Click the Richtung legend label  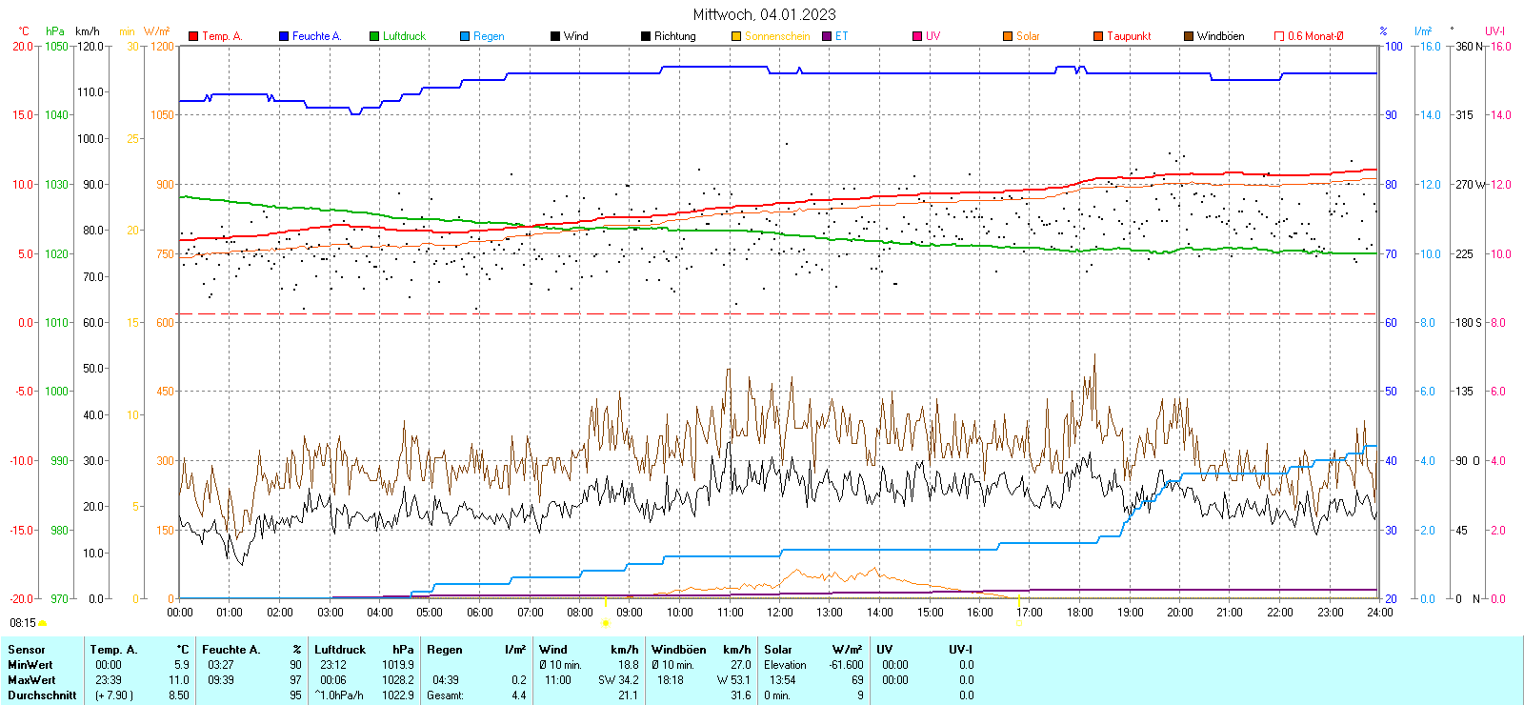coord(674,36)
